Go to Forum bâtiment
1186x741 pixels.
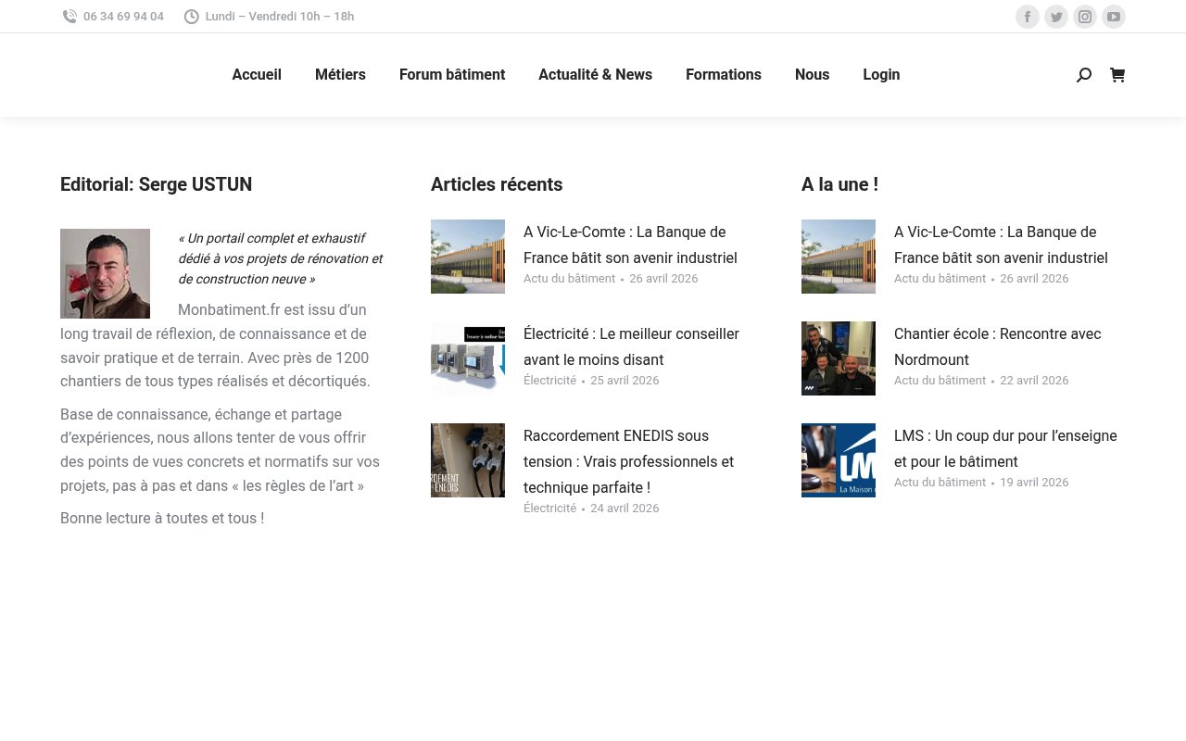pyautogui.click(x=452, y=75)
